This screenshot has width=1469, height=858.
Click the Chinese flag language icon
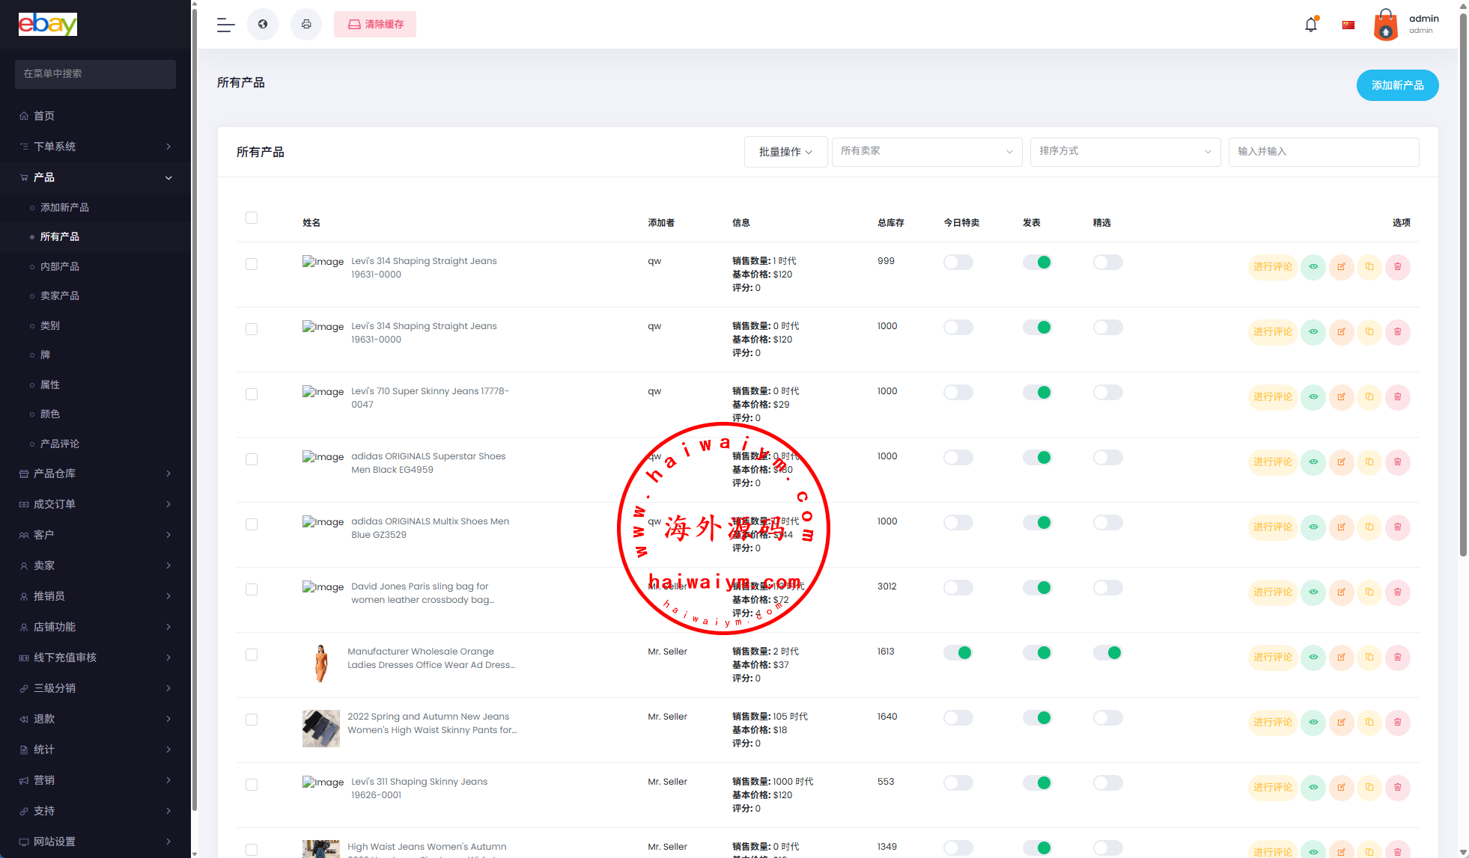point(1348,25)
